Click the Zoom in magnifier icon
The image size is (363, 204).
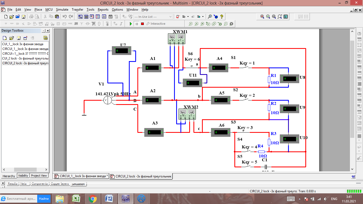pos(262,16)
